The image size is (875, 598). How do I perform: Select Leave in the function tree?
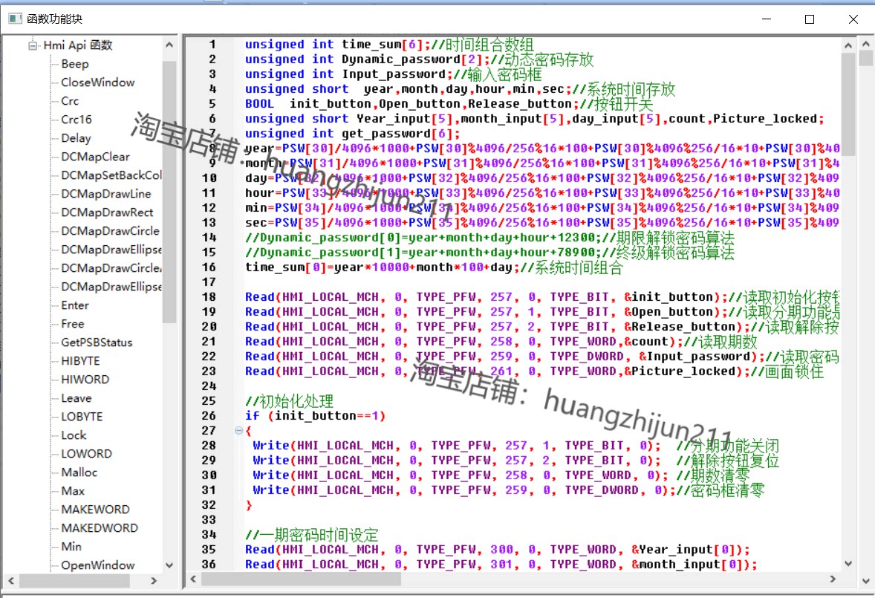point(76,398)
